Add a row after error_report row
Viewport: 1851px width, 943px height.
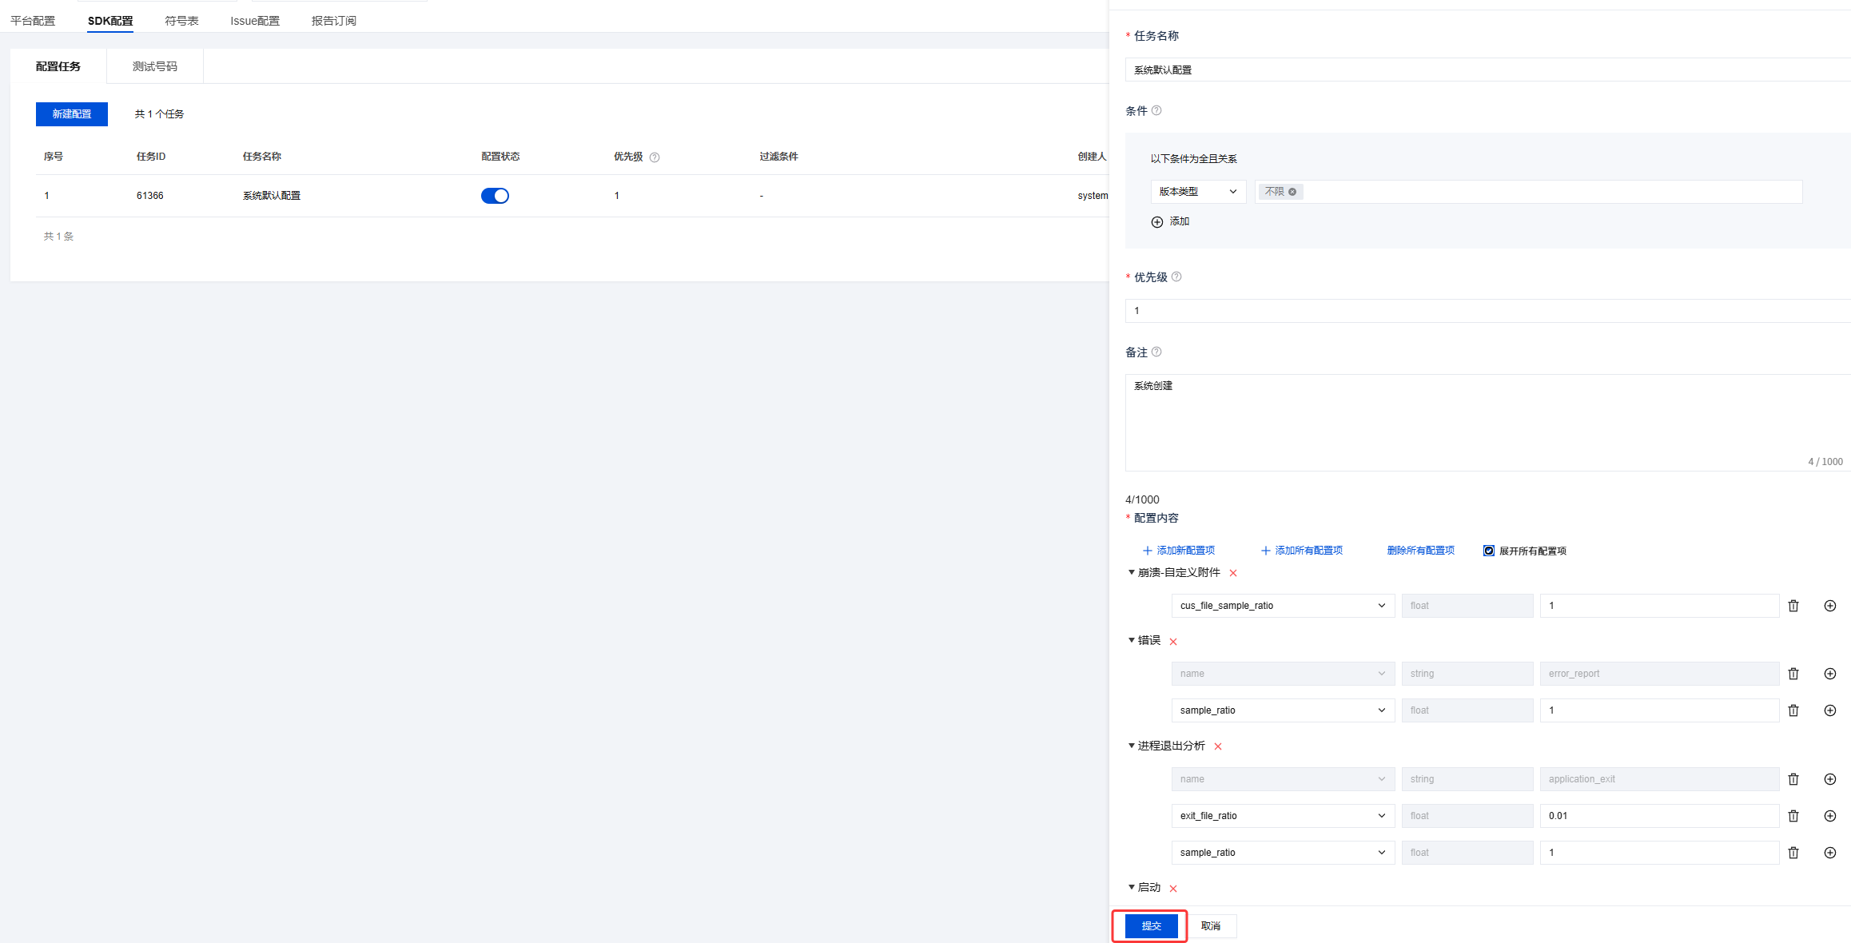[1830, 674]
